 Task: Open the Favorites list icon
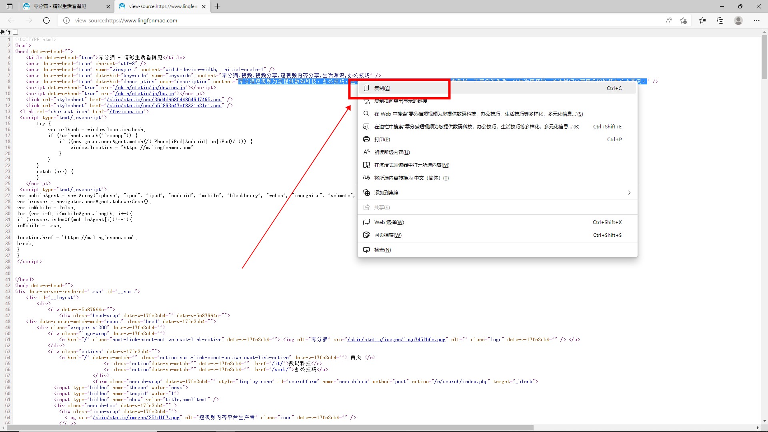pos(702,20)
